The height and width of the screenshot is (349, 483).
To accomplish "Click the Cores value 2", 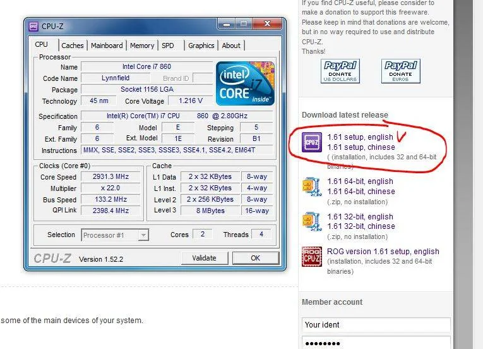I will pyautogui.click(x=203, y=234).
